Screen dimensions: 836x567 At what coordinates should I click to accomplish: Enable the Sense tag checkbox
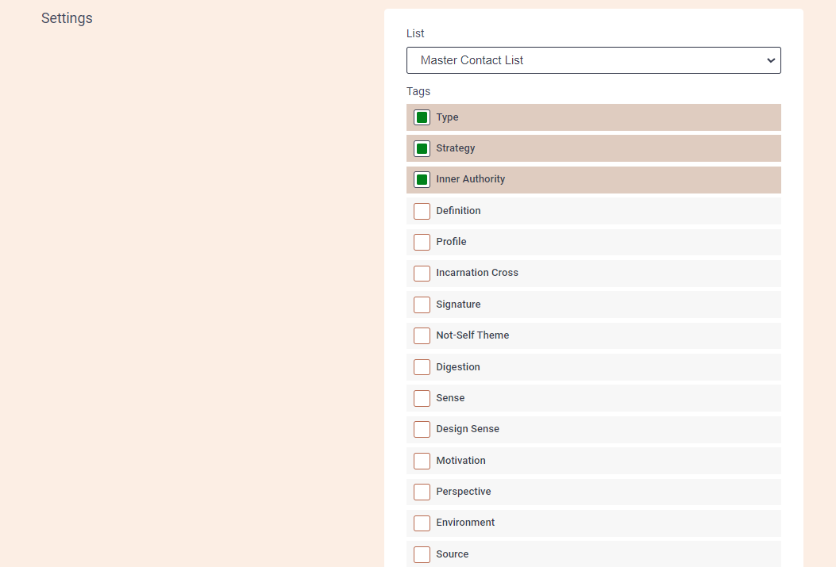pyautogui.click(x=422, y=398)
